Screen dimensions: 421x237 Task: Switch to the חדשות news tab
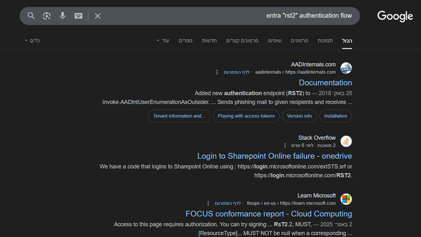(209, 41)
